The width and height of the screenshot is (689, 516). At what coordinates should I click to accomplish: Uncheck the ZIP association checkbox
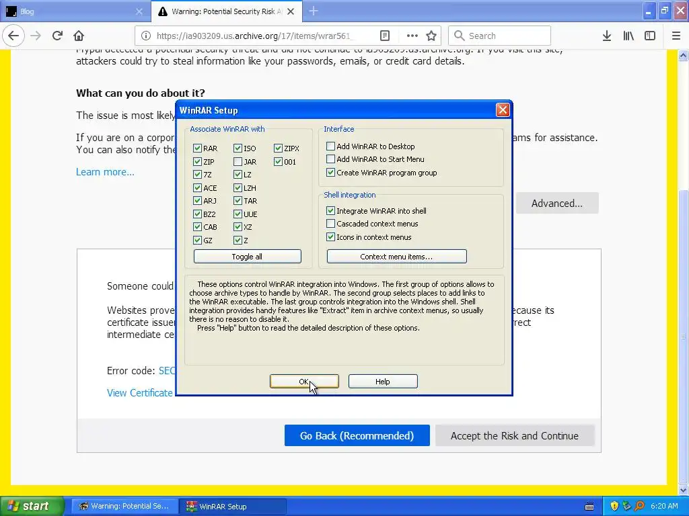[197, 161]
